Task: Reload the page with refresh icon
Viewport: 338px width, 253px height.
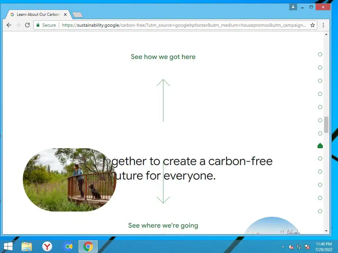Action: click(27, 25)
